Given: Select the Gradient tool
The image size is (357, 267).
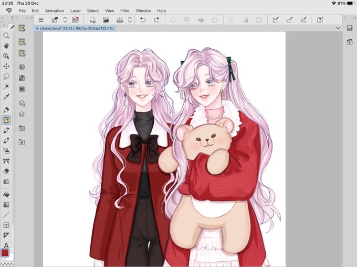Looking at the screenshot, I should 6,205.
